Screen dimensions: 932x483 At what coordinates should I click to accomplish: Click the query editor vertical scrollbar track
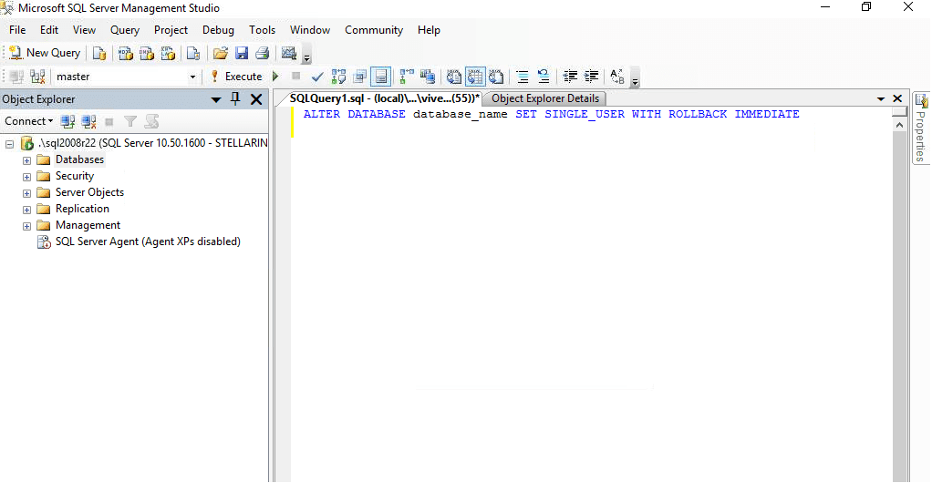[899, 297]
